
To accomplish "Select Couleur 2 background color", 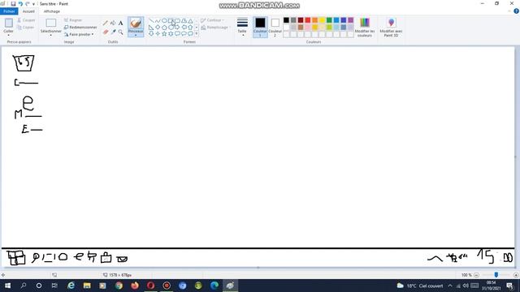I will pos(275,27).
